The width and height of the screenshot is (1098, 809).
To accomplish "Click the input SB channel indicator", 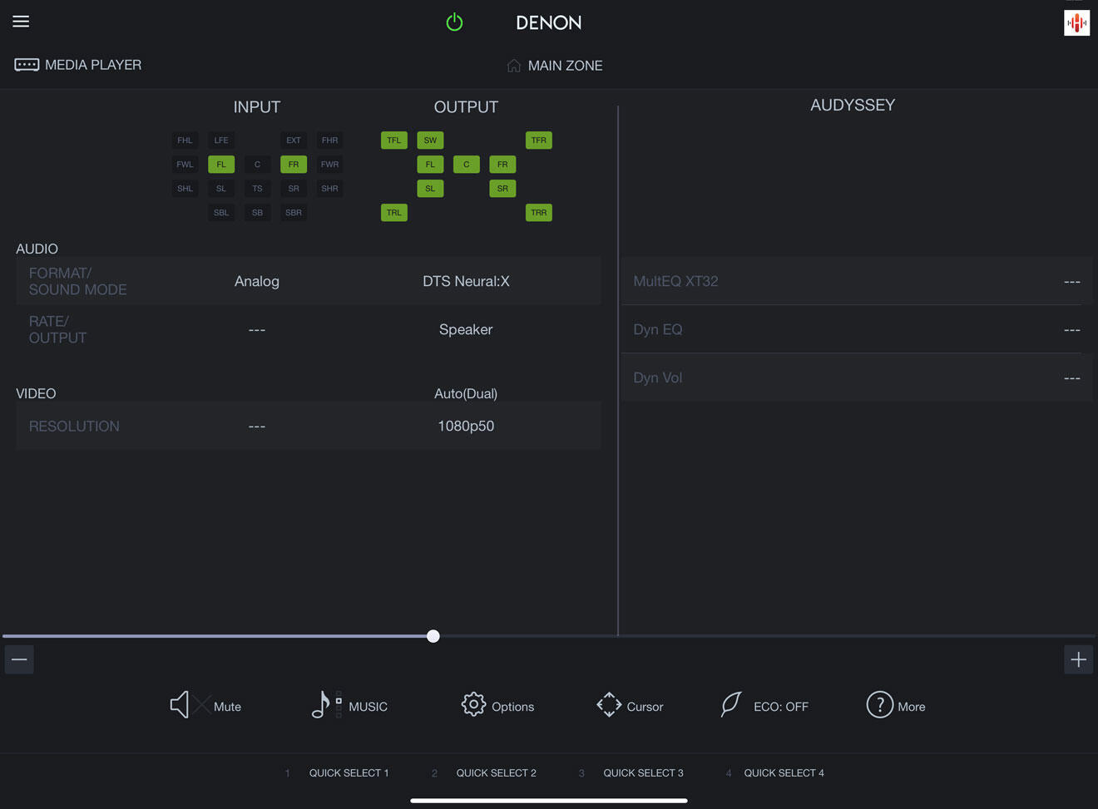I will point(257,213).
